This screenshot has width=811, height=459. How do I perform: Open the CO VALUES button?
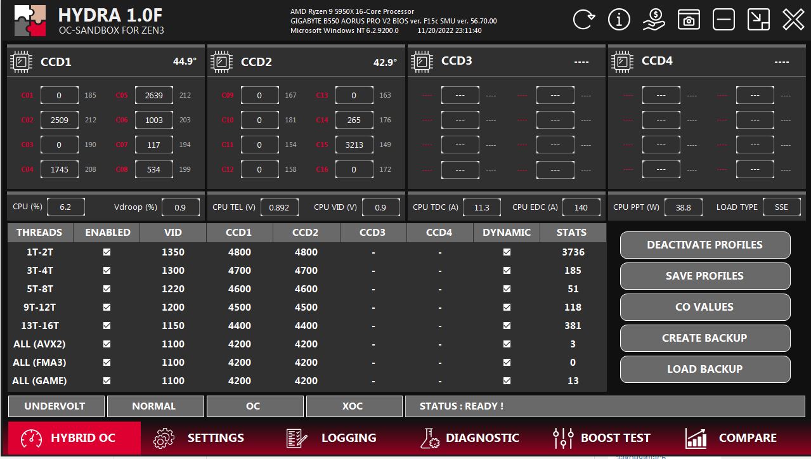click(705, 307)
